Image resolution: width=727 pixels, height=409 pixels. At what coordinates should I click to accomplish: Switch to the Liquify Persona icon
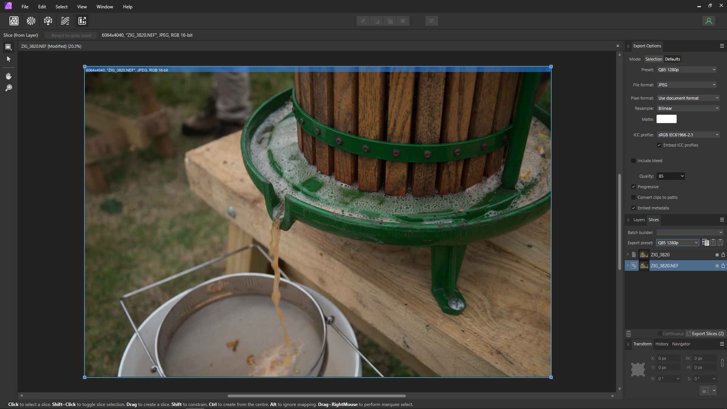click(31, 21)
